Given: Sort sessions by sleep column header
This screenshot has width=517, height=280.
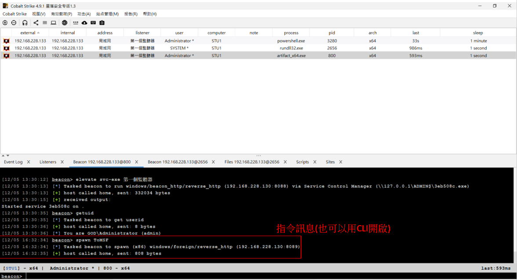Looking at the screenshot, I should pos(478,32).
